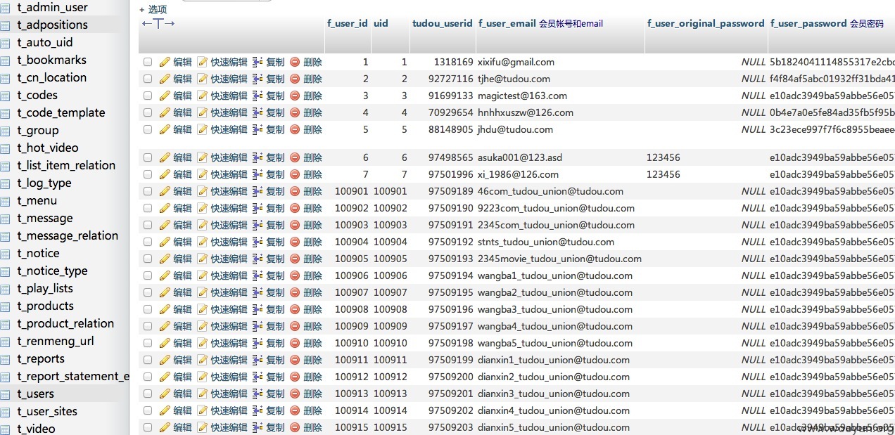Image resolution: width=895 pixels, height=435 pixels.
Task: Tick the checkbox for tjhe@tudou.com row
Action: tap(148, 79)
